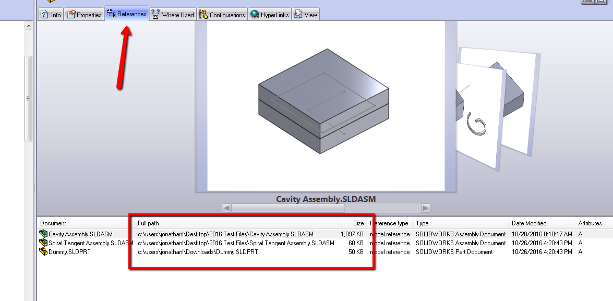Click the Spiral Tangent Assembly full path
The image size is (613, 301).
click(236, 243)
